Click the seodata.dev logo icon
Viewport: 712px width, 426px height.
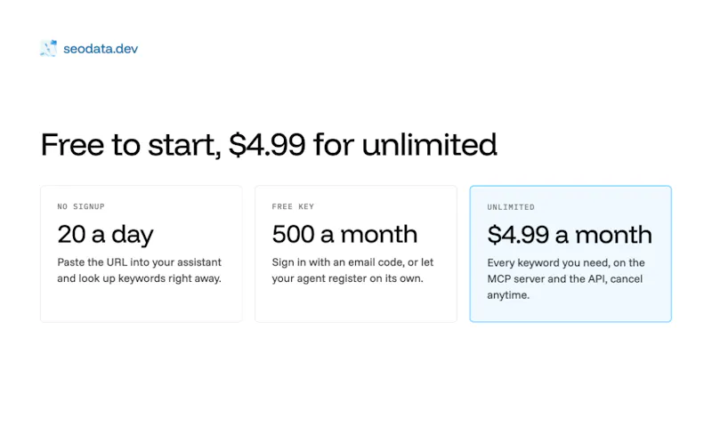pyautogui.click(x=49, y=48)
